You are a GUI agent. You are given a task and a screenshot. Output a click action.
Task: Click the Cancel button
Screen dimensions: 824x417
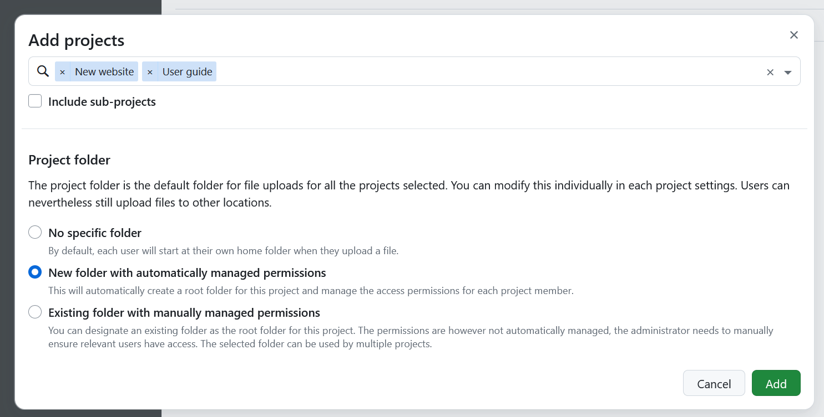point(714,383)
